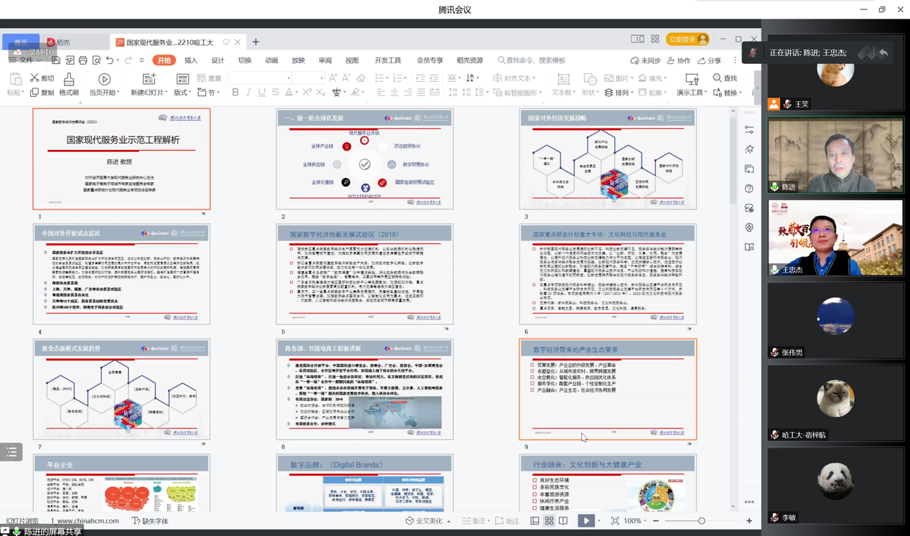Toggle reading view book icon in status bar

[563, 521]
